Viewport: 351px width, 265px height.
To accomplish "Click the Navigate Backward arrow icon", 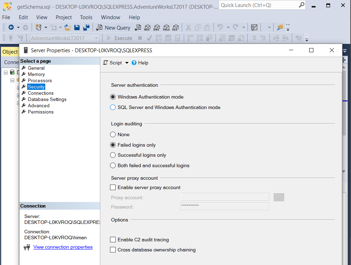I will point(11,27).
